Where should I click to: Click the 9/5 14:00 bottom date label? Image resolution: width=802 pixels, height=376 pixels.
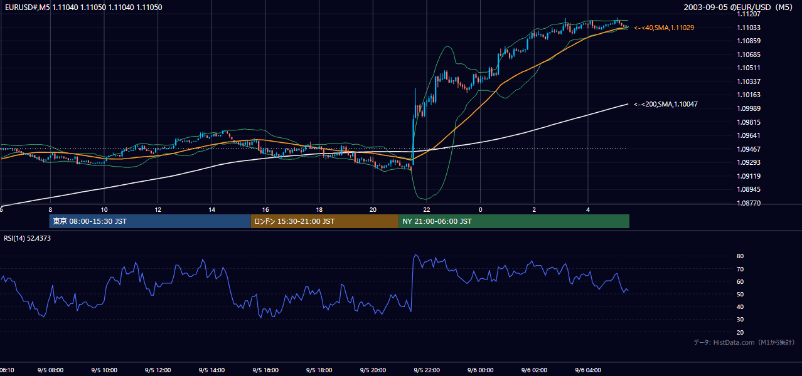212,370
